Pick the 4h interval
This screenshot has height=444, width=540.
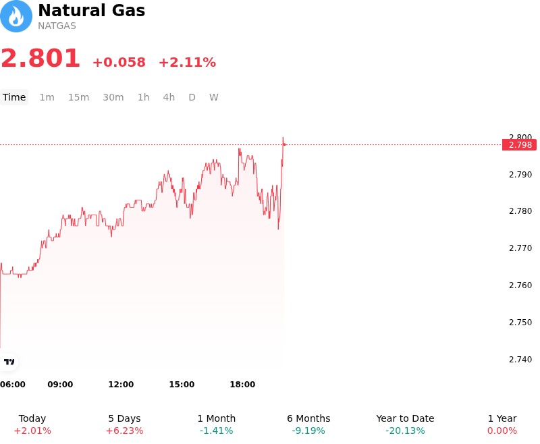169,97
